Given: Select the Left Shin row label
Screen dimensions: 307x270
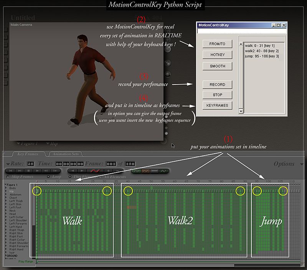Looking at the screenshot, I should click(15, 204).
